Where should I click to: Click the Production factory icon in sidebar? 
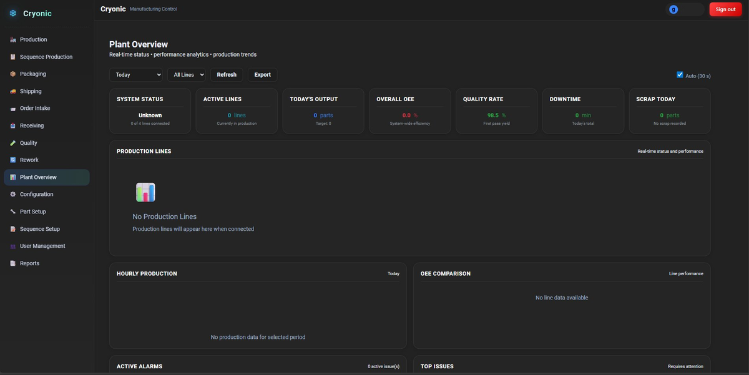13,40
